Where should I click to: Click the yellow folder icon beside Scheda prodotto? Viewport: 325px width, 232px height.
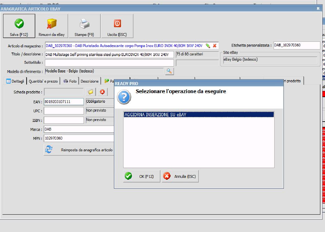tap(91, 92)
